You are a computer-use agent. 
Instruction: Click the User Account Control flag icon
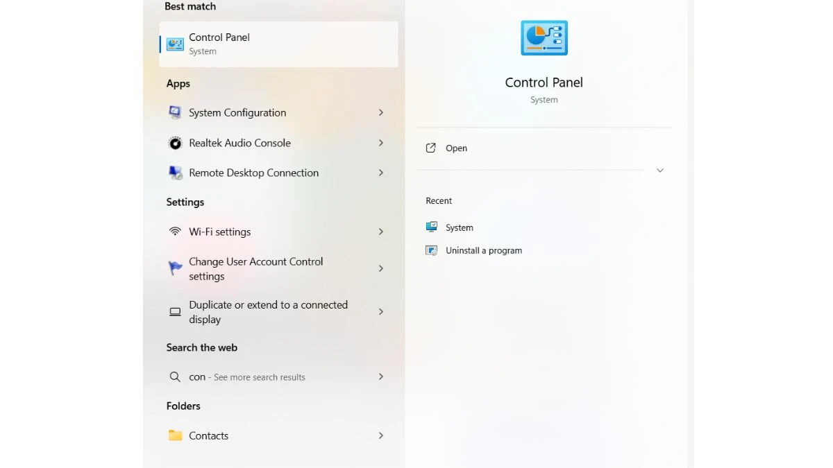(175, 268)
